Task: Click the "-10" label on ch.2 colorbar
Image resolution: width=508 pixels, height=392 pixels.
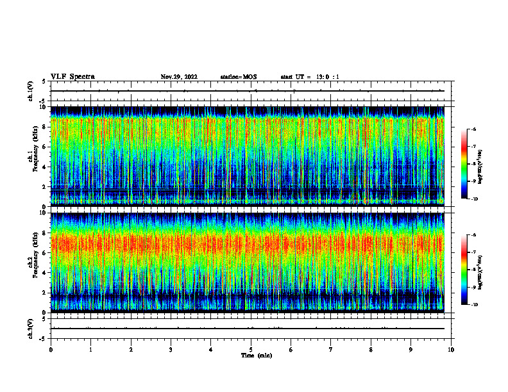Action: pyautogui.click(x=474, y=305)
